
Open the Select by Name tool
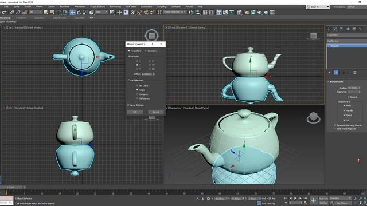click(52, 13)
